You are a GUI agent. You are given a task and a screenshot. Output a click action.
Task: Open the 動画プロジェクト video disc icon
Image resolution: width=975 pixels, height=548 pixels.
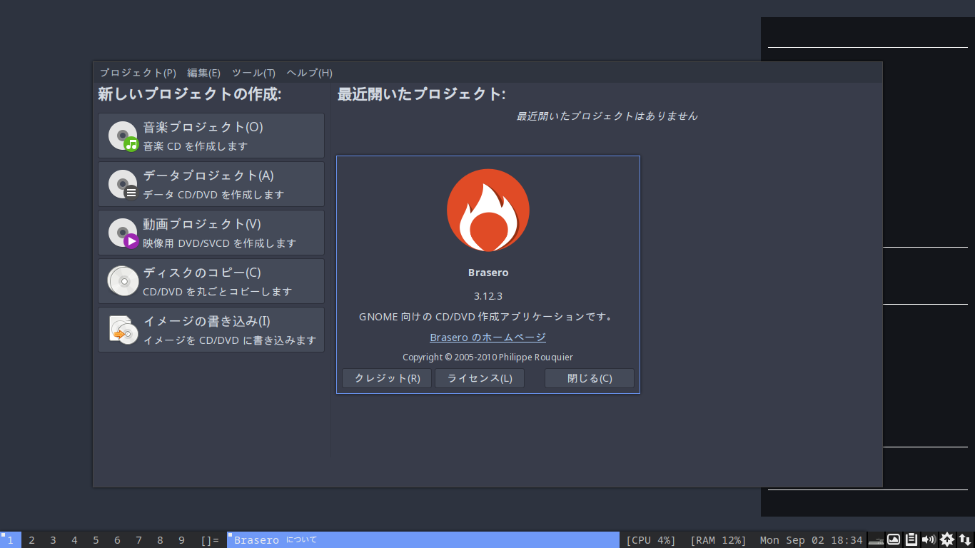pos(122,232)
